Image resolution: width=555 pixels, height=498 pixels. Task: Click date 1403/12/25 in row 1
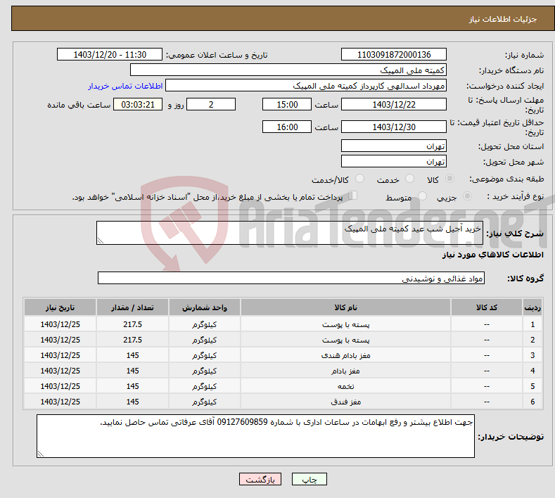click(60, 324)
